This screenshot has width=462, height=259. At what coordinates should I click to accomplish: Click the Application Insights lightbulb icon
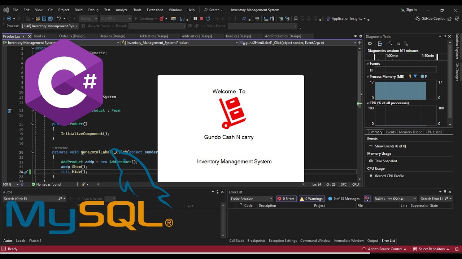point(328,19)
